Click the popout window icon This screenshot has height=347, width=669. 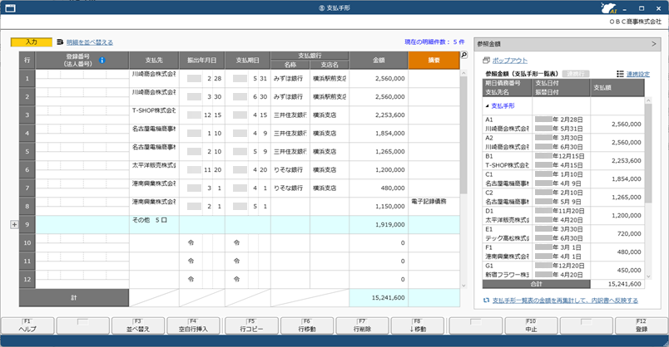coord(486,61)
